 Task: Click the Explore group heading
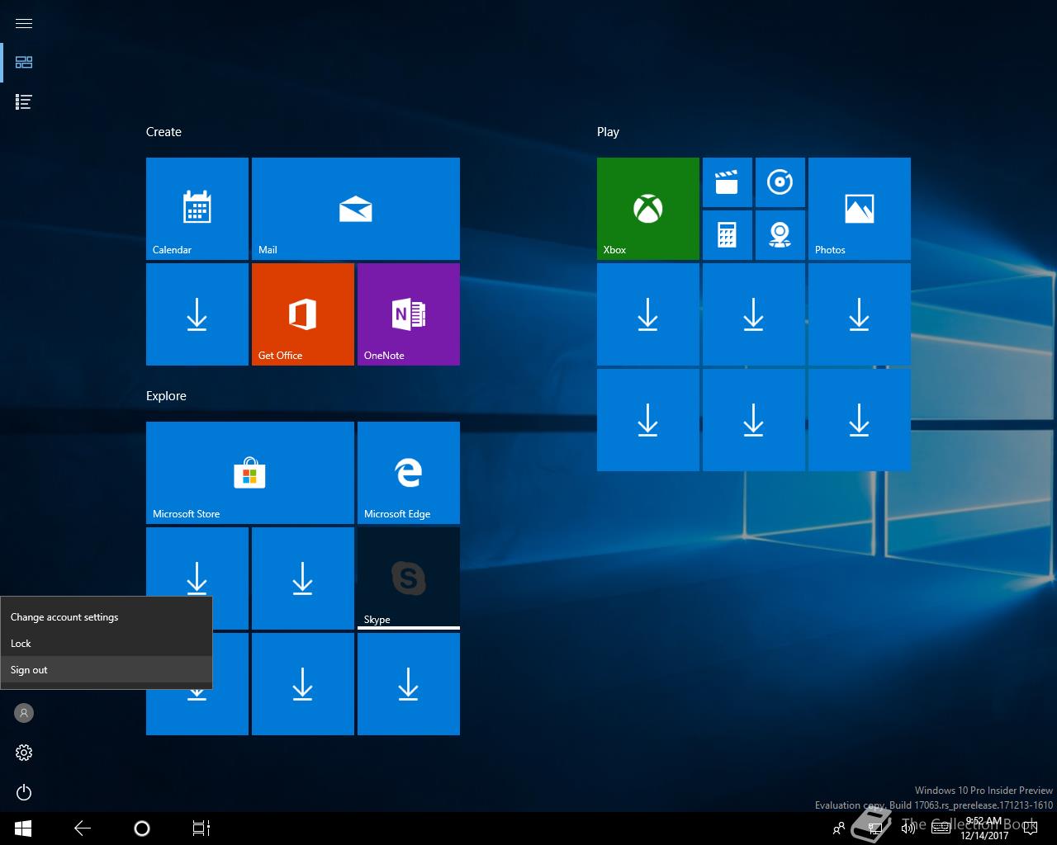pyautogui.click(x=166, y=396)
